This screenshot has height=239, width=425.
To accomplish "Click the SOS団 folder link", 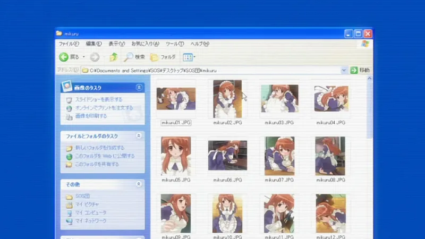I will click(82, 195).
